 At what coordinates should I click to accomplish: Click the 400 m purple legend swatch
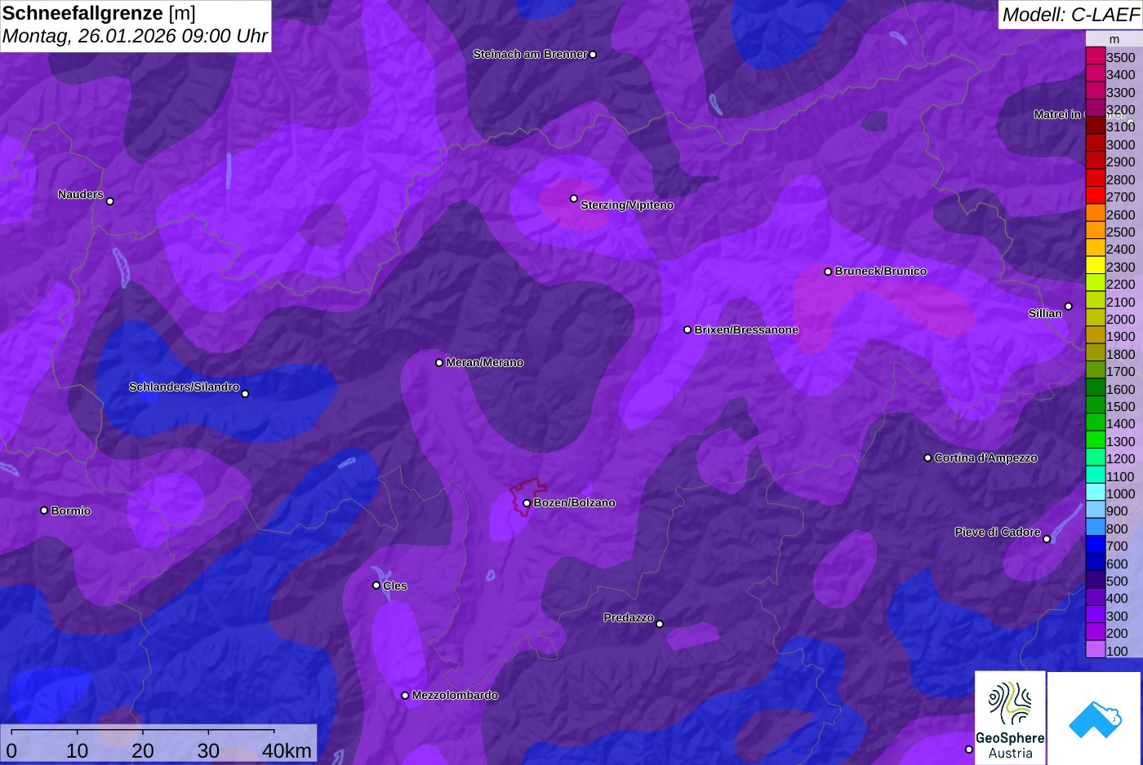click(x=1095, y=598)
